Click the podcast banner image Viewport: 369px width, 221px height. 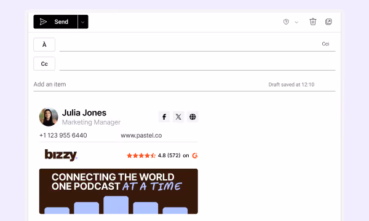[118, 191]
